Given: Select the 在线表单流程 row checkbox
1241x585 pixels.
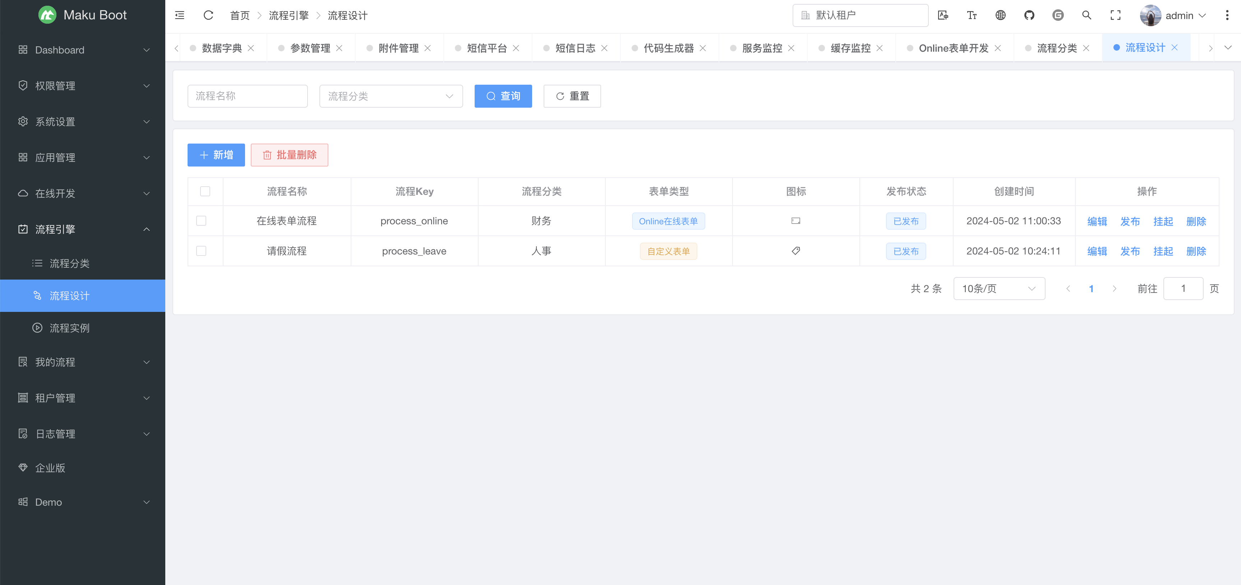Looking at the screenshot, I should [201, 221].
